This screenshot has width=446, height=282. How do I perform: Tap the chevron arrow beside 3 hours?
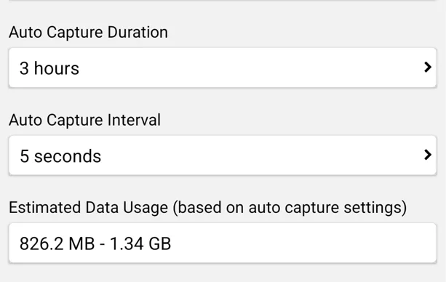427,68
